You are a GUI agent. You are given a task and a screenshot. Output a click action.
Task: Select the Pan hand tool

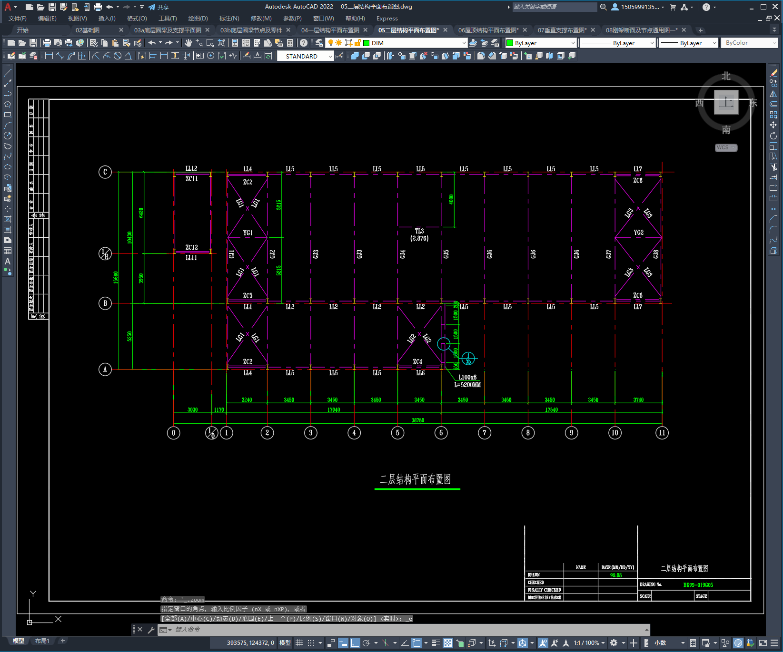coord(188,43)
